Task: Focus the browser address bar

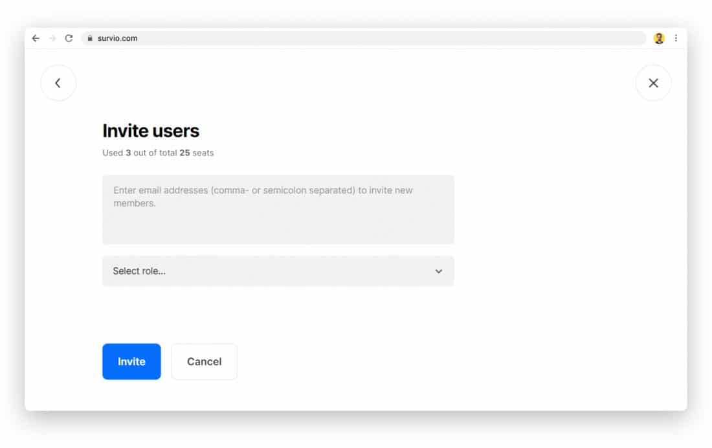Action: pos(324,38)
